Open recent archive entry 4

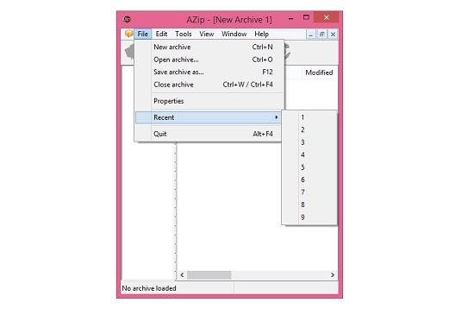(309, 154)
